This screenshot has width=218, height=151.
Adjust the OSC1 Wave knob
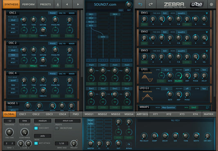click(x=24, y=20)
